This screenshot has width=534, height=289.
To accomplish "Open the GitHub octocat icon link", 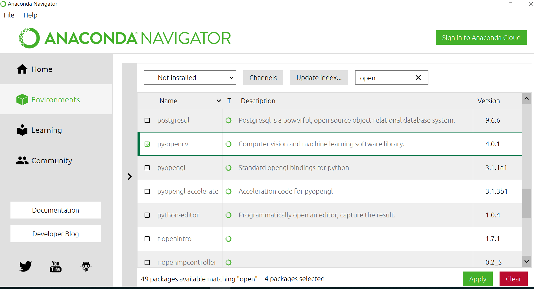I will (x=86, y=266).
